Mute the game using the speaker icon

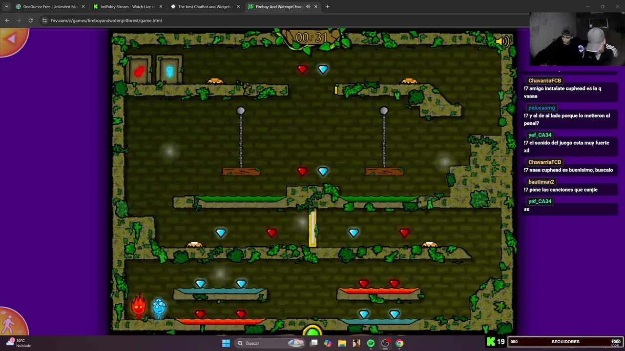click(x=502, y=41)
